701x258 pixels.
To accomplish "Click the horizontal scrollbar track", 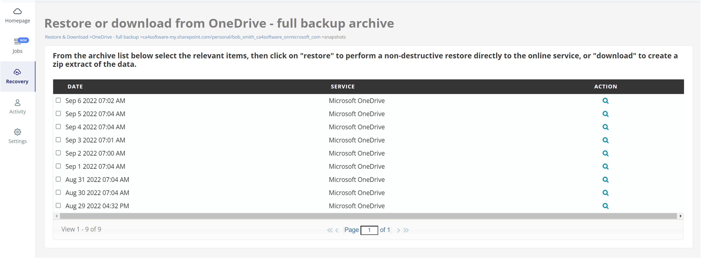I will [x=368, y=216].
